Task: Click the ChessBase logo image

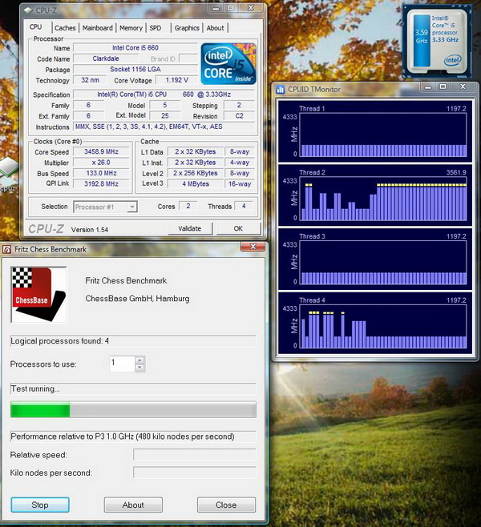Action: (x=38, y=295)
